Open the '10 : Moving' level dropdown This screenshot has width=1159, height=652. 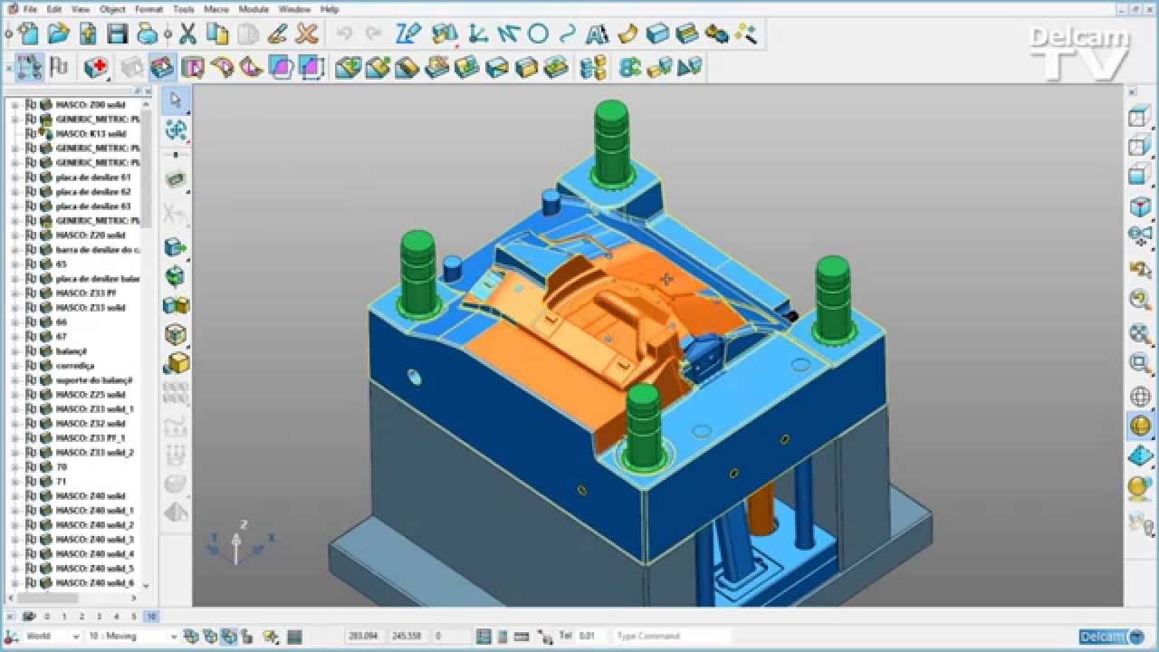point(172,637)
